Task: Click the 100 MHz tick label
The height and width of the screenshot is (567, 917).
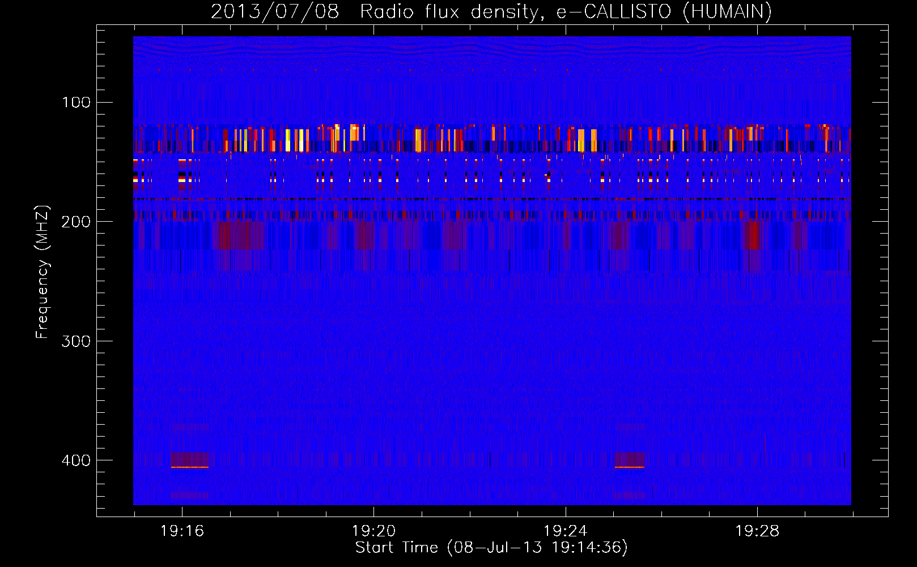Action: coord(77,103)
